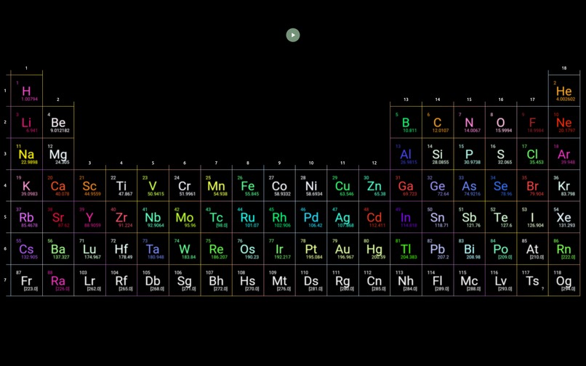This screenshot has width=586, height=366.
Task: Select the Oganesson (Og) tile
Action: click(x=564, y=280)
